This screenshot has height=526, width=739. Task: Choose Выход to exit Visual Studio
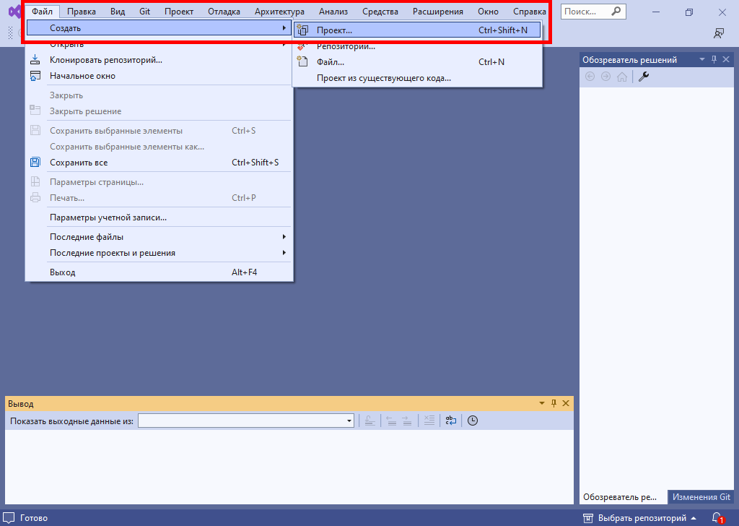click(x=63, y=272)
